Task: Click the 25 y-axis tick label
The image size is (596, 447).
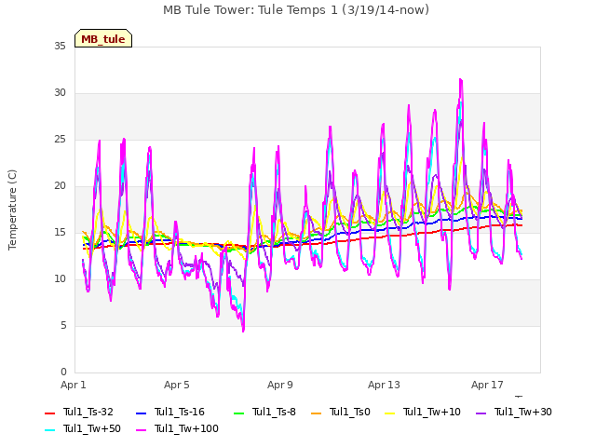Action: pos(60,140)
